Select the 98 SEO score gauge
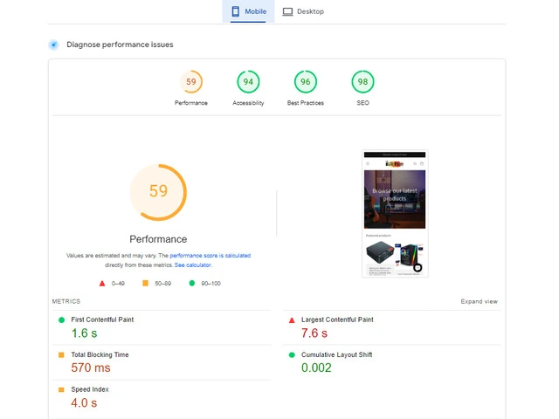This screenshot has height=419, width=559. (x=363, y=81)
